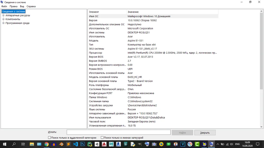
Task: Open the yellow X on blue taskbar icon
Action: [204, 144]
